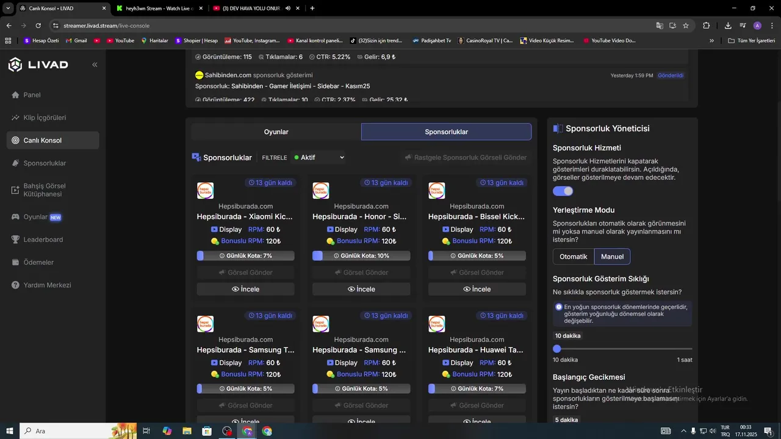Image resolution: width=781 pixels, height=439 pixels.
Task: Open the Panel page from the sidebar
Action: [x=53, y=95]
